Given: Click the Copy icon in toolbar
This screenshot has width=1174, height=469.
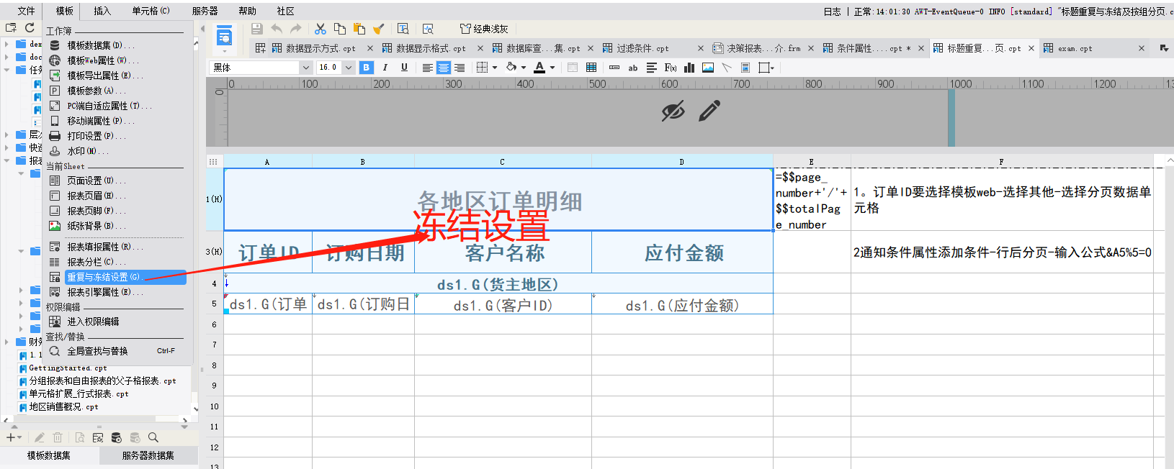Looking at the screenshot, I should pos(340,29).
